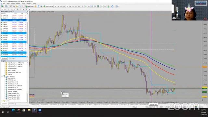The width and height of the screenshot is (208, 117).
Task: Open the Tools menu
Action: (23, 4)
